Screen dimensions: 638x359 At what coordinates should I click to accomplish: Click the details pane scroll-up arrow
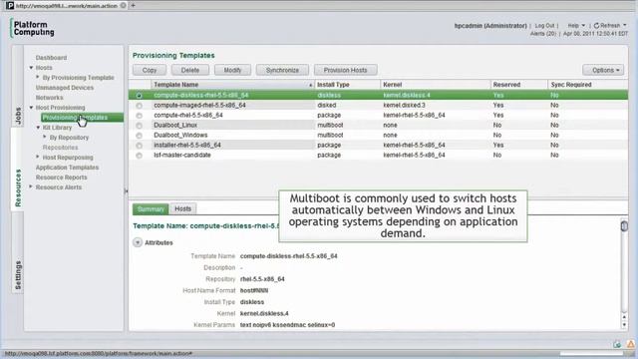pos(624,317)
